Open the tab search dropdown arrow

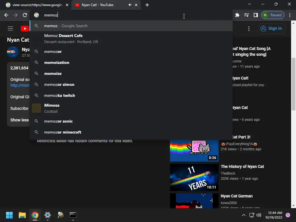coord(249,4)
